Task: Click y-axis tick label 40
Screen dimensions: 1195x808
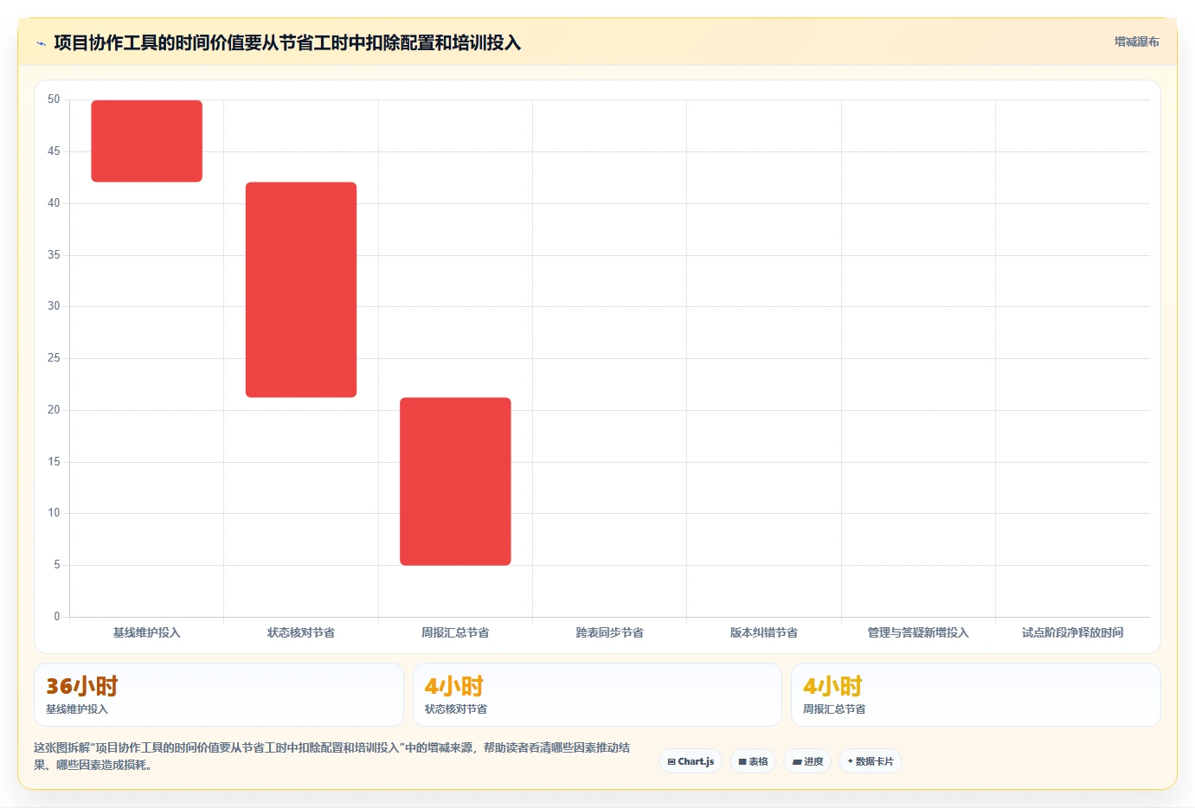Action: (54, 203)
